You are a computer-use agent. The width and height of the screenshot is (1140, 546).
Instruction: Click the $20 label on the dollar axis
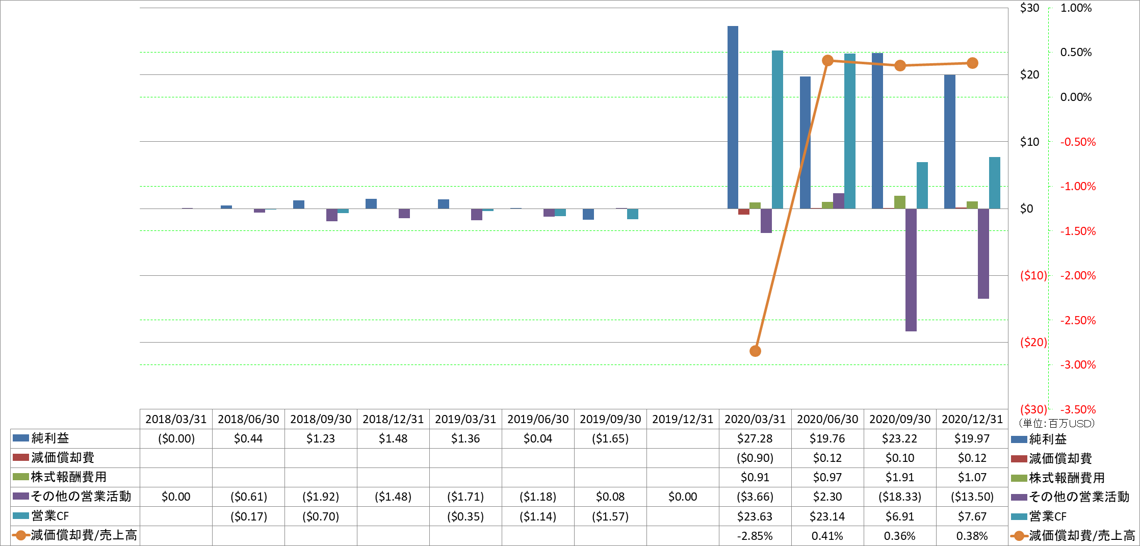coord(1029,74)
